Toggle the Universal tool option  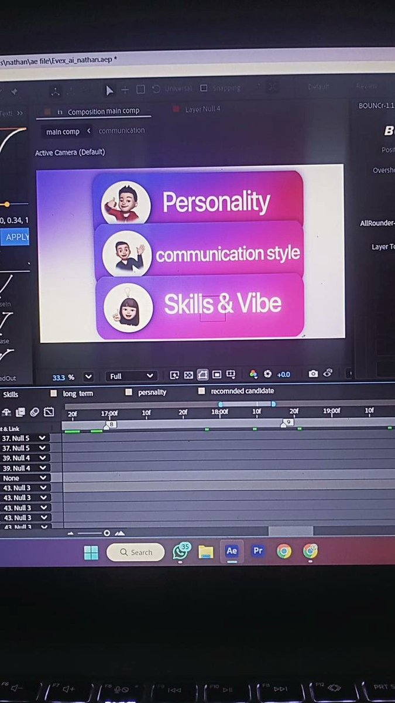(x=179, y=88)
